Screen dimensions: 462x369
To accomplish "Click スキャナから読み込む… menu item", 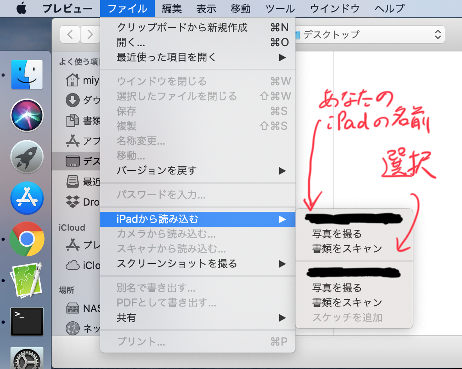I will (x=198, y=249).
